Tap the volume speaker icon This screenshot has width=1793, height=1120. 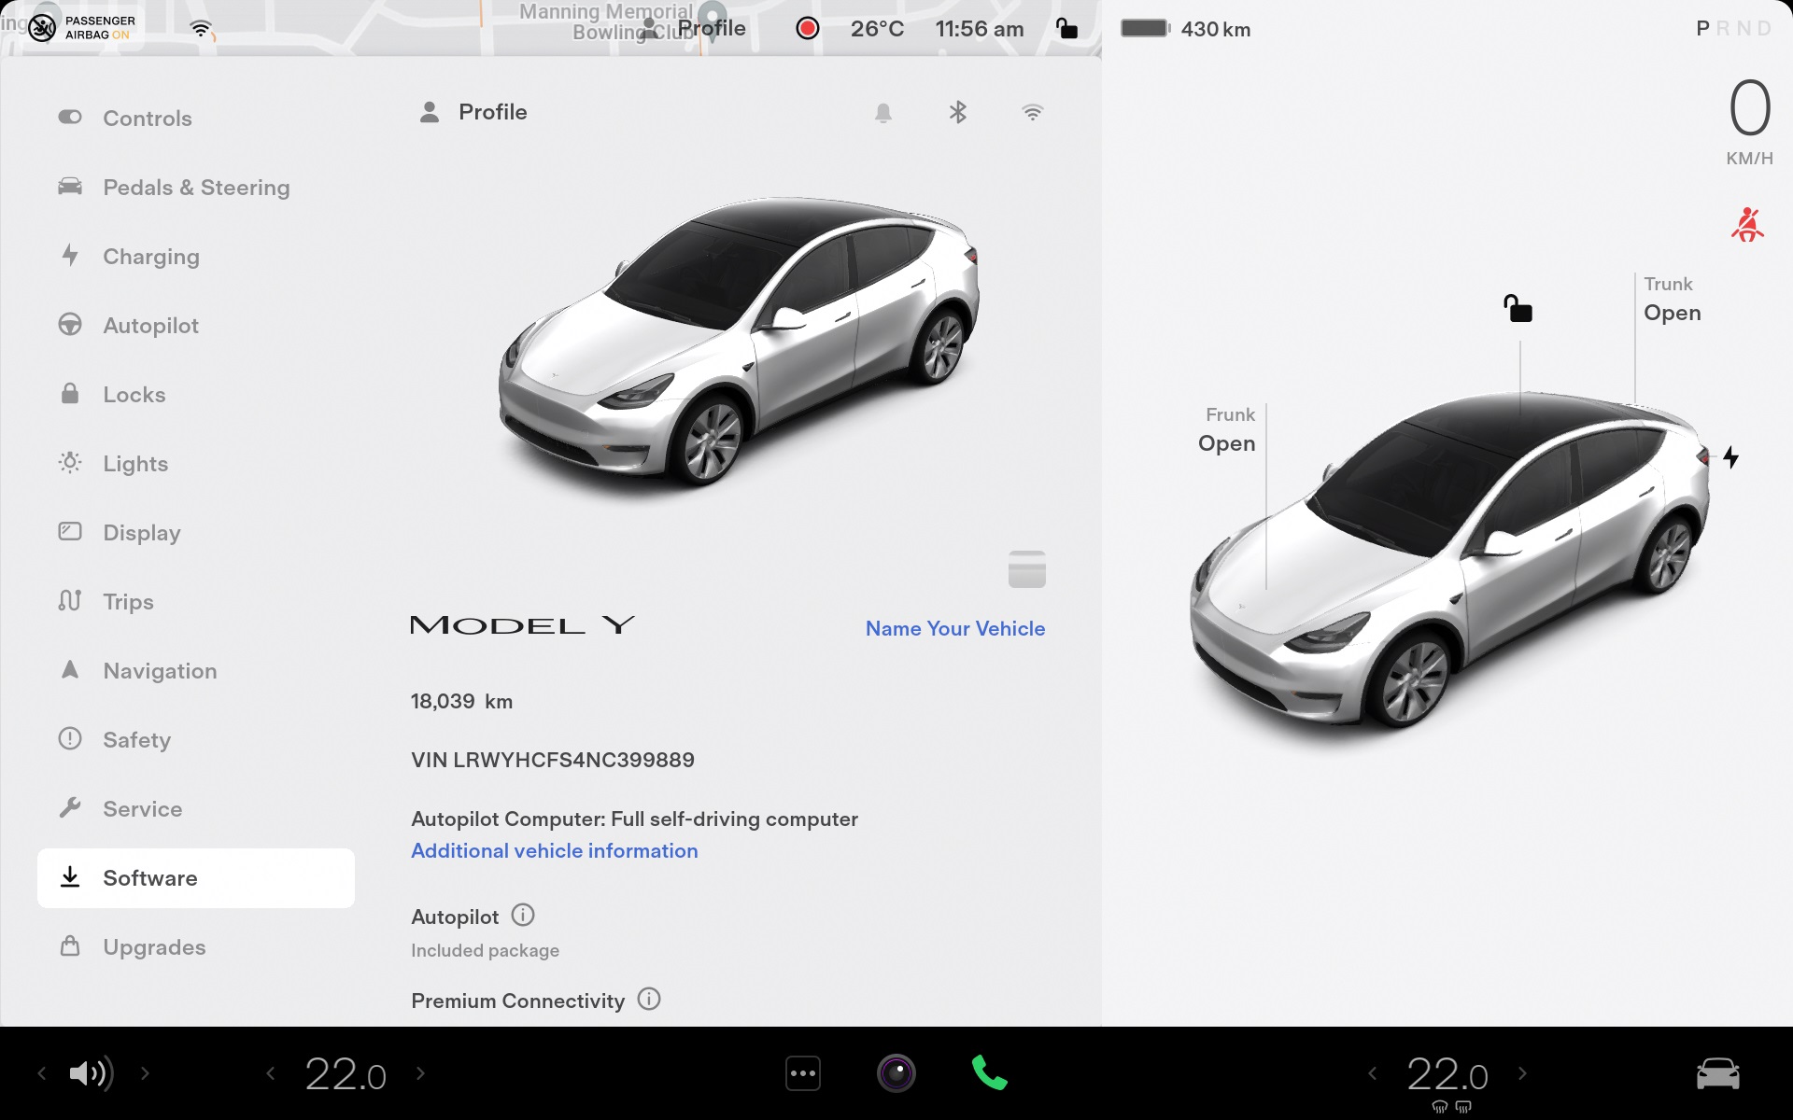pos(91,1073)
